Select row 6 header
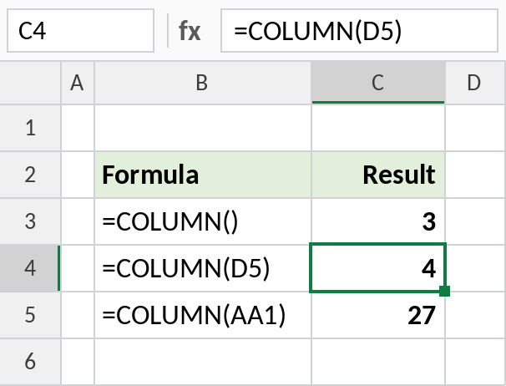The height and width of the screenshot is (386, 506). (x=30, y=362)
